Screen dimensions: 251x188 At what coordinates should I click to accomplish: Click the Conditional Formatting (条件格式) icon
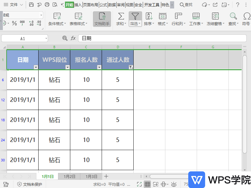click(x=57, y=16)
